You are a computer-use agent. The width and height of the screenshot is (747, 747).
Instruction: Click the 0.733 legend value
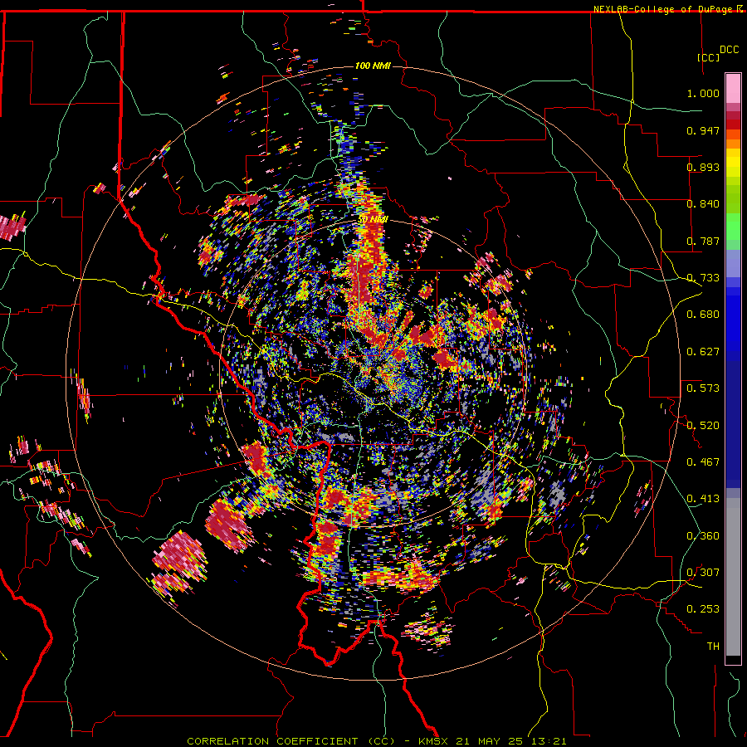pyautogui.click(x=703, y=278)
